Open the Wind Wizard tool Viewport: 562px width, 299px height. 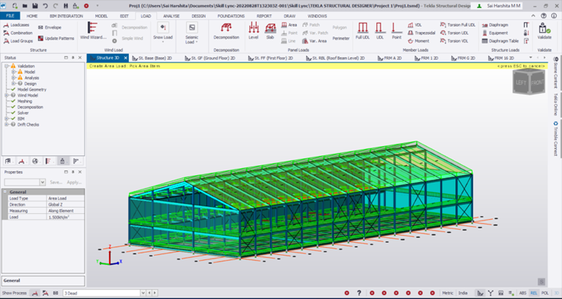tap(93, 30)
